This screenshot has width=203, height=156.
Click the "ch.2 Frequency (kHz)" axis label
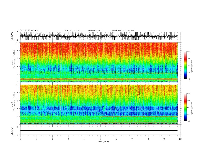[x=13, y=101]
